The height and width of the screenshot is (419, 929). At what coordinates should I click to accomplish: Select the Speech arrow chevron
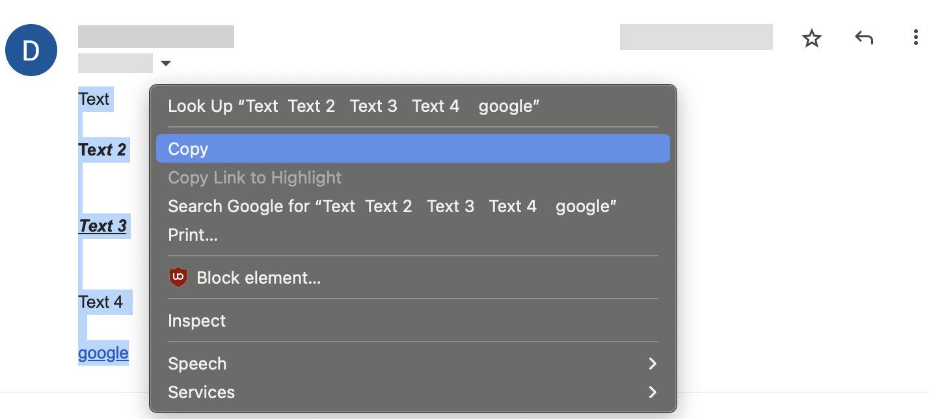[654, 364]
